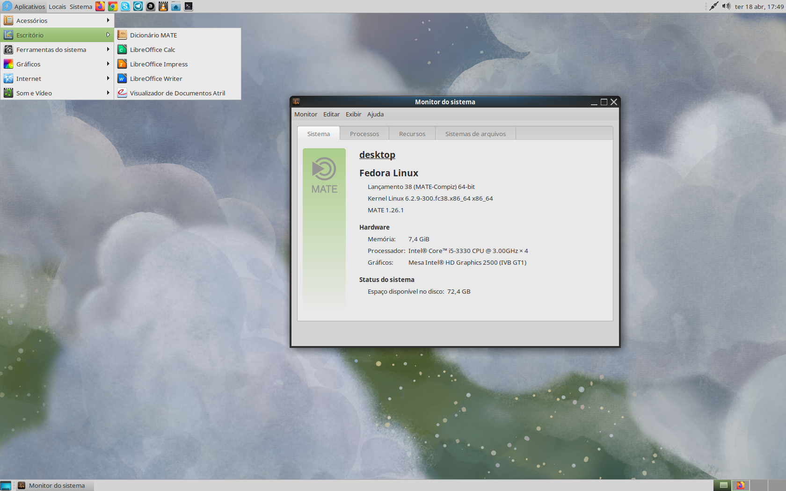
Task: Launch Firefox from the top panel
Action: [100, 7]
